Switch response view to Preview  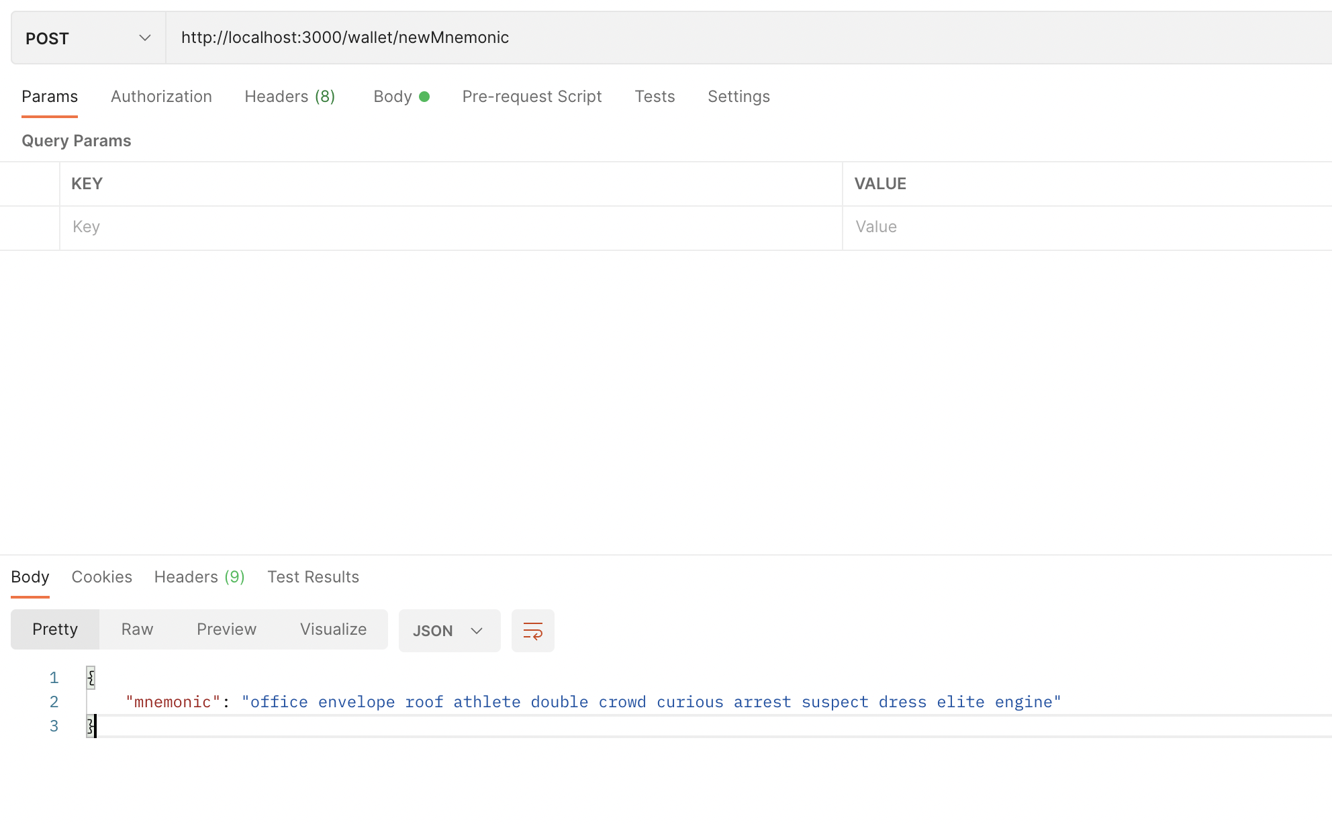pyautogui.click(x=226, y=629)
